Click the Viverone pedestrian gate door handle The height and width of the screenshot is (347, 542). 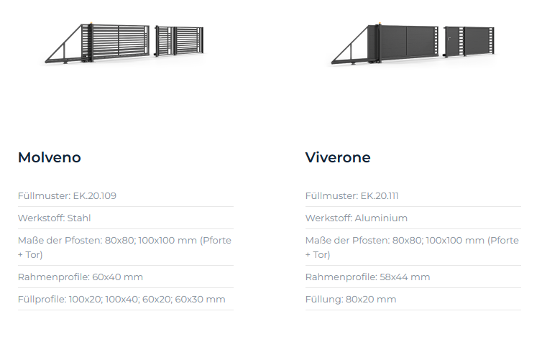click(450, 38)
